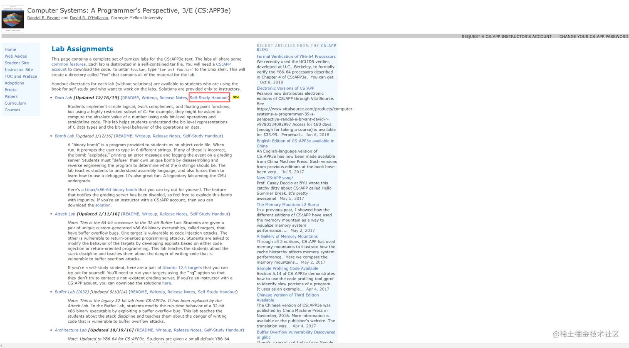
Task: Open the Bomb Lab Release Notes
Action: (x=166, y=136)
